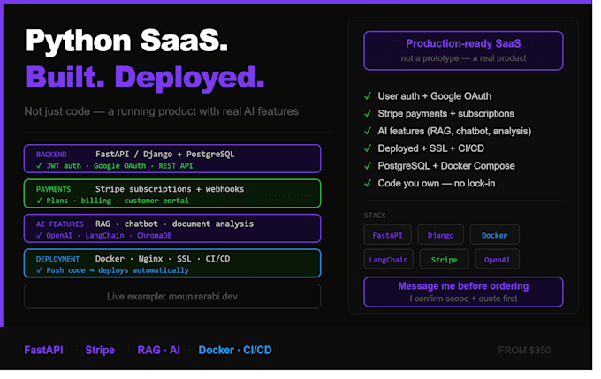Viewport: 601px width, 379px height.
Task: Click the PAYMENTS label
Action: (x=53, y=189)
